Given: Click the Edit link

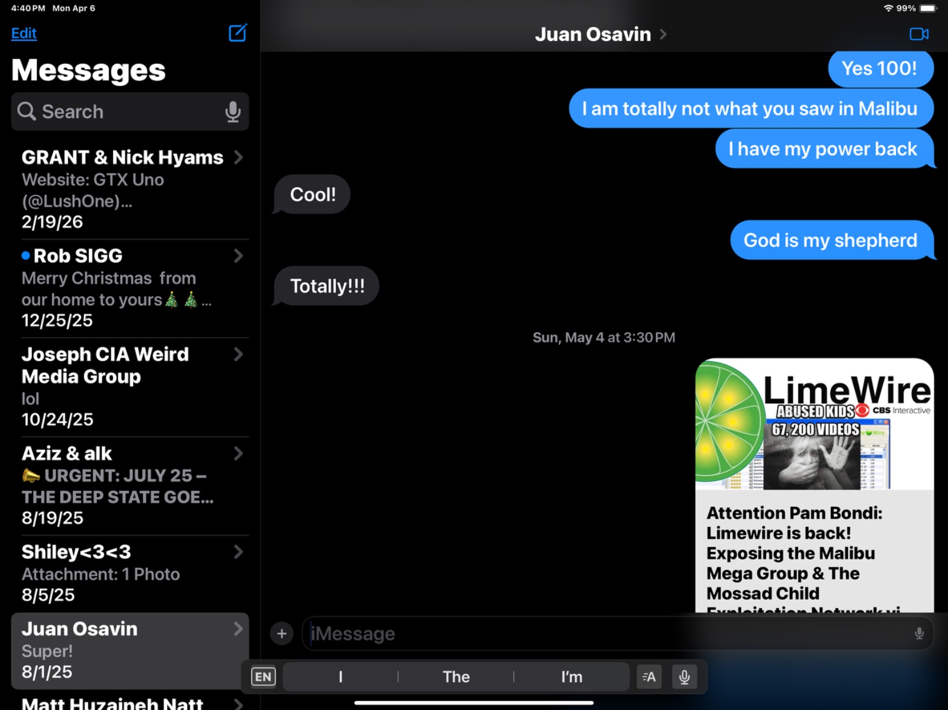Looking at the screenshot, I should pos(24,33).
